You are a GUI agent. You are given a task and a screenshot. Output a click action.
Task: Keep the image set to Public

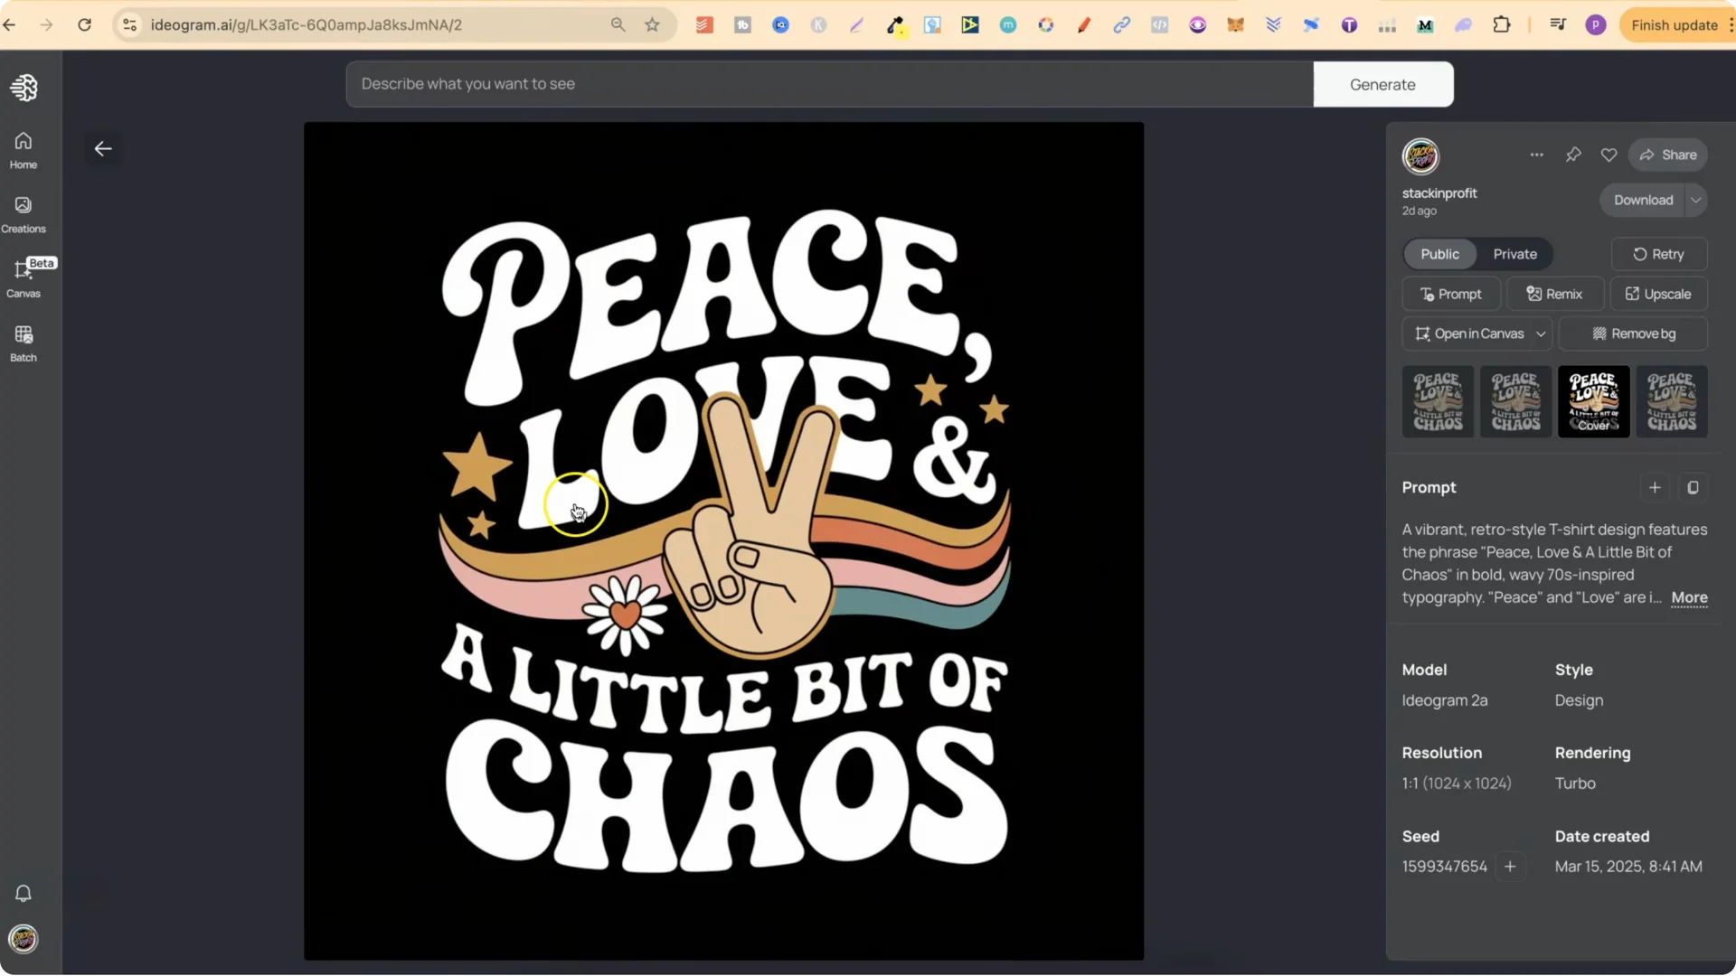1439,254
